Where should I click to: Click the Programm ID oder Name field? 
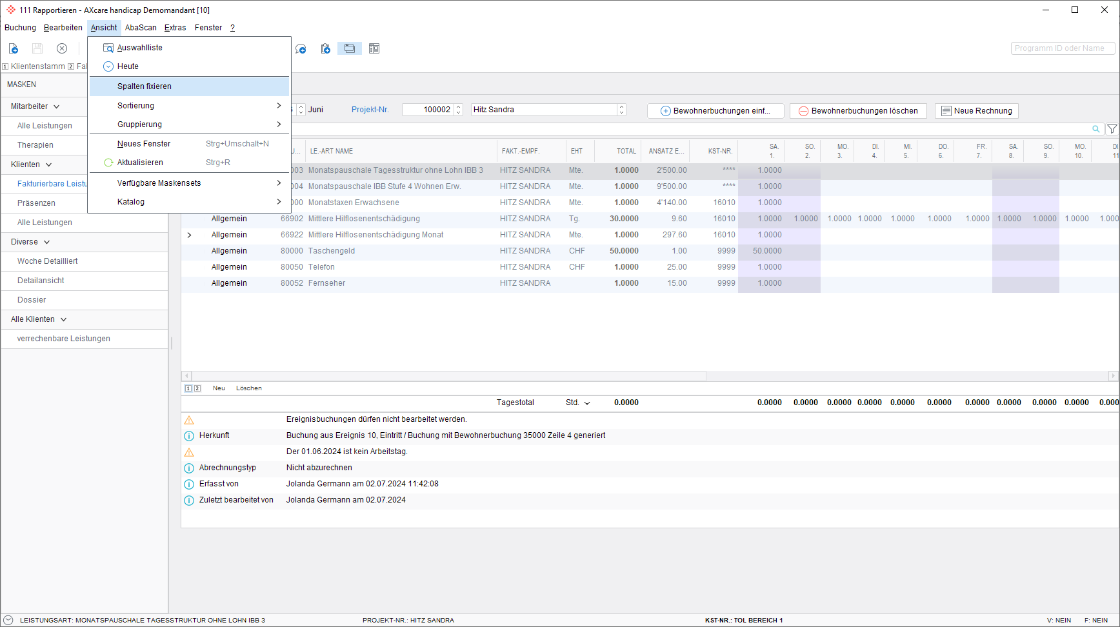1063,48
